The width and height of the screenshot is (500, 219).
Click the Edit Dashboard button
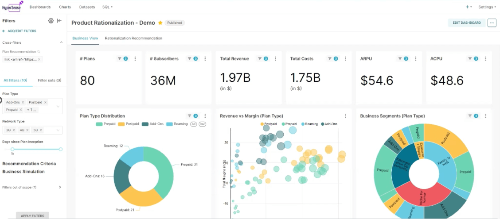click(466, 23)
